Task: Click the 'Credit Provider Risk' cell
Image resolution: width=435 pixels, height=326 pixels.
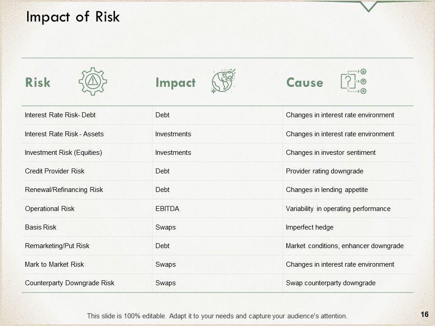Action: (54, 171)
